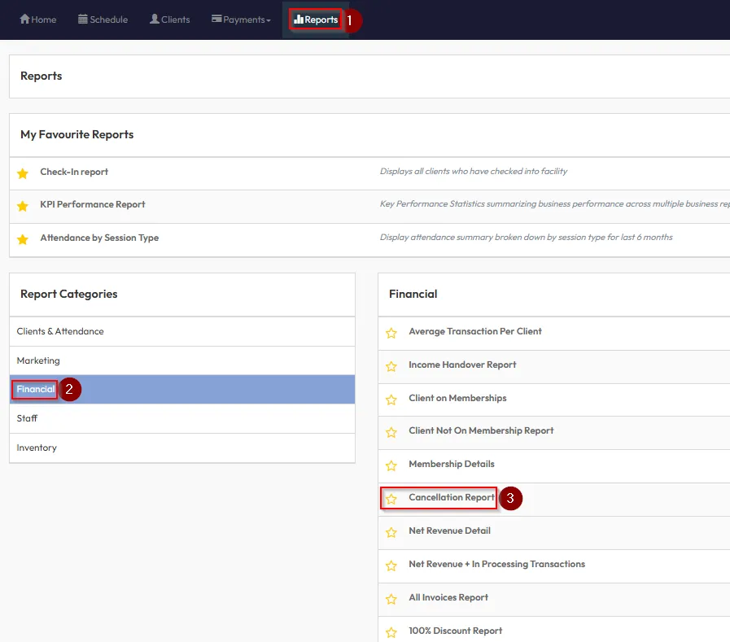Screen dimensions: 730x642
Task: Open the Payments dropdown menu
Action: point(241,20)
